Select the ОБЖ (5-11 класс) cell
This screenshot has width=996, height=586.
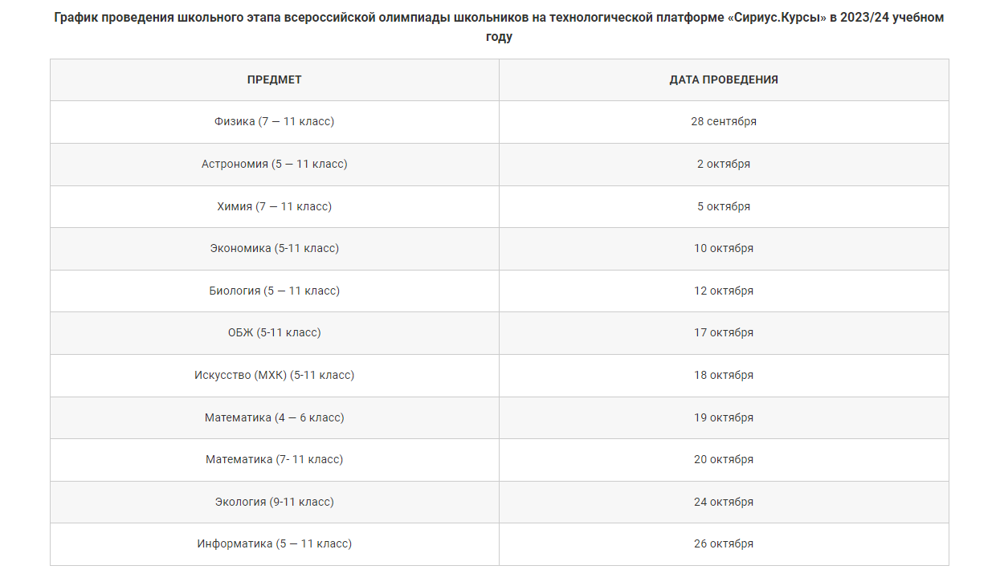click(x=275, y=333)
